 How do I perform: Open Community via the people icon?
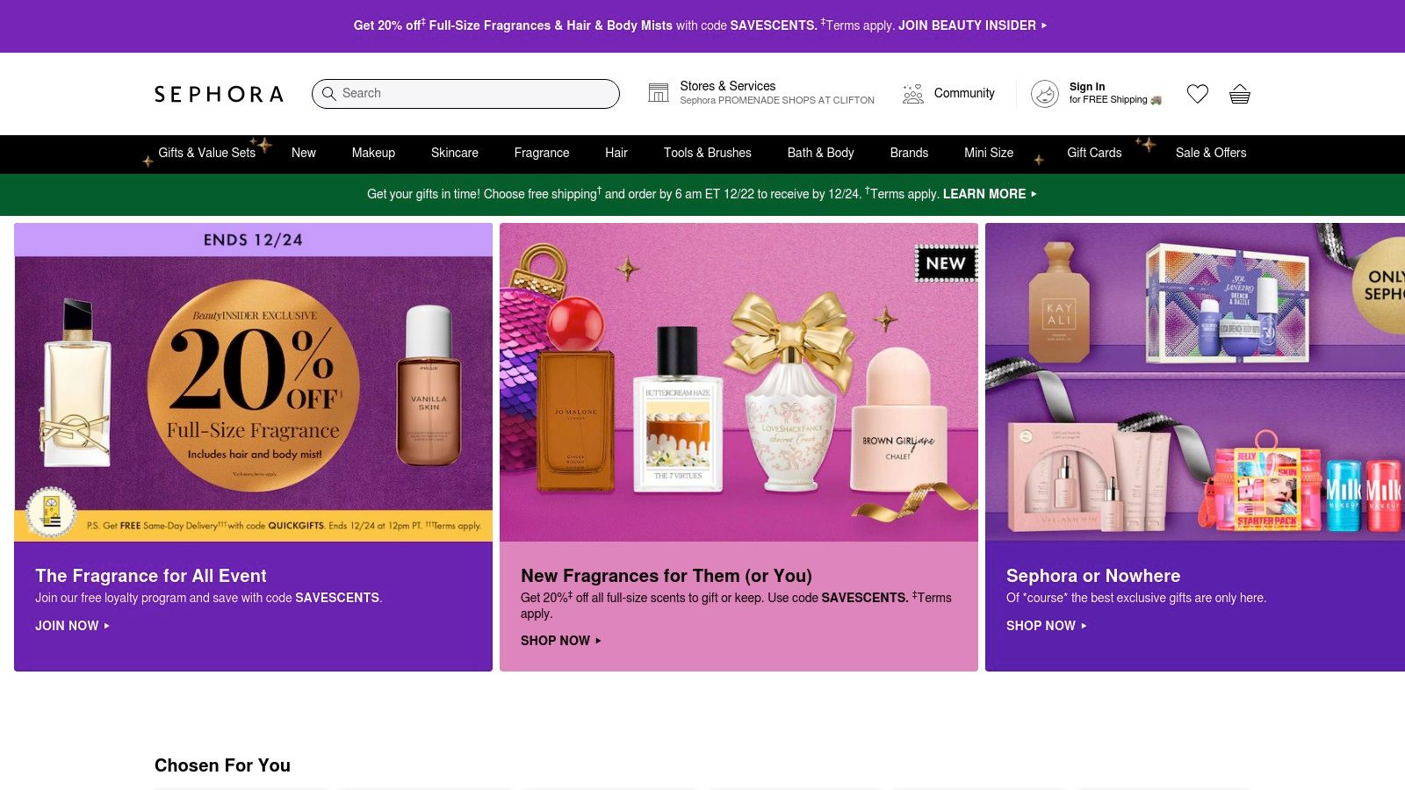point(913,94)
